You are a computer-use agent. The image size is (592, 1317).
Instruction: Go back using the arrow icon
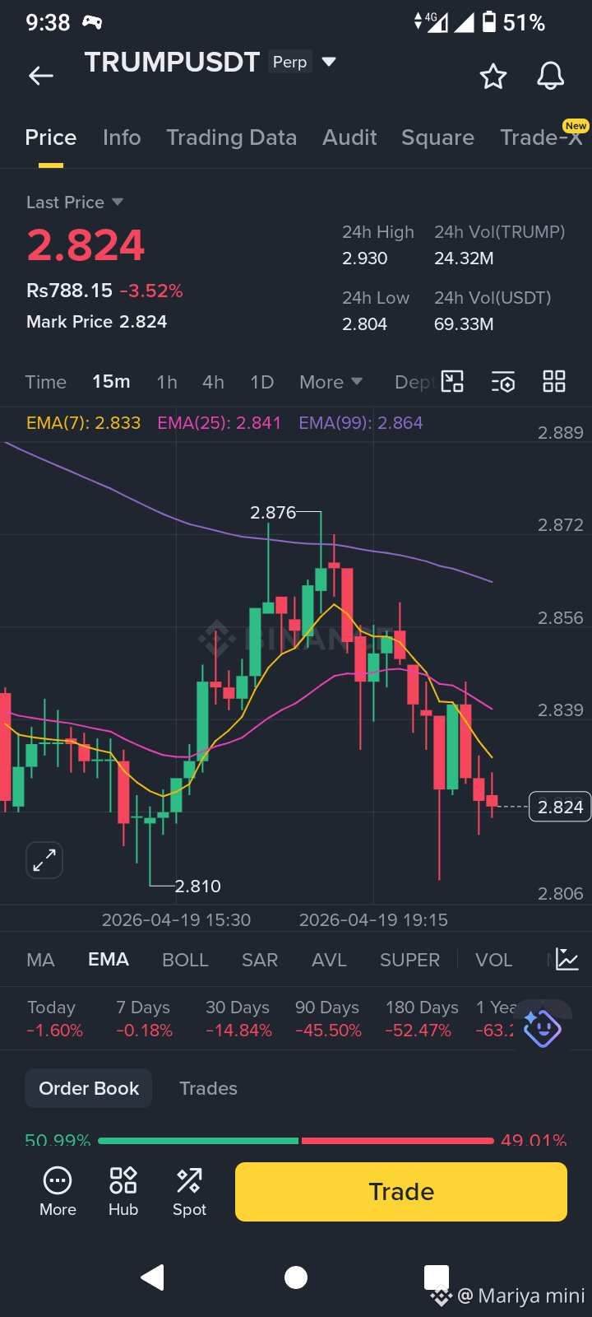41,77
